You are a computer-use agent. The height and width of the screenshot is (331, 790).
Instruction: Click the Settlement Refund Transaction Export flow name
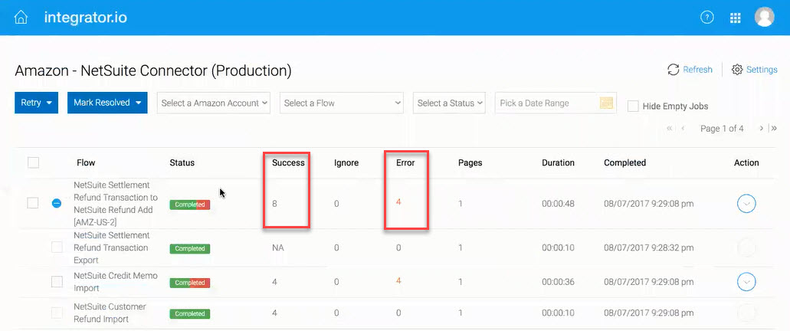(x=111, y=247)
